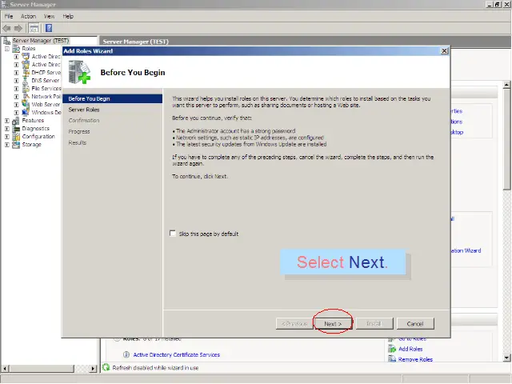The image size is (512, 384).
Task: Open the Action menu
Action: 28,16
